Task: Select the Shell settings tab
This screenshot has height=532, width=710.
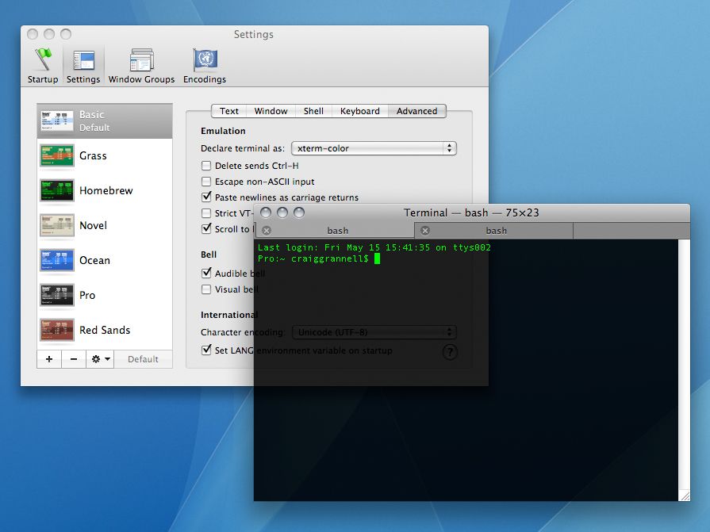Action: pyautogui.click(x=313, y=111)
